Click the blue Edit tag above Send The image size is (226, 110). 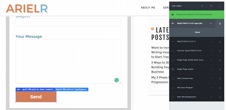click(x=18, y=90)
